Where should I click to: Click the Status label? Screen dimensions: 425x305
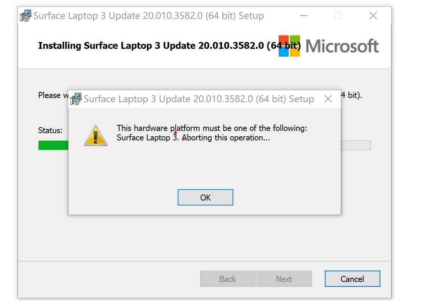pyautogui.click(x=50, y=131)
